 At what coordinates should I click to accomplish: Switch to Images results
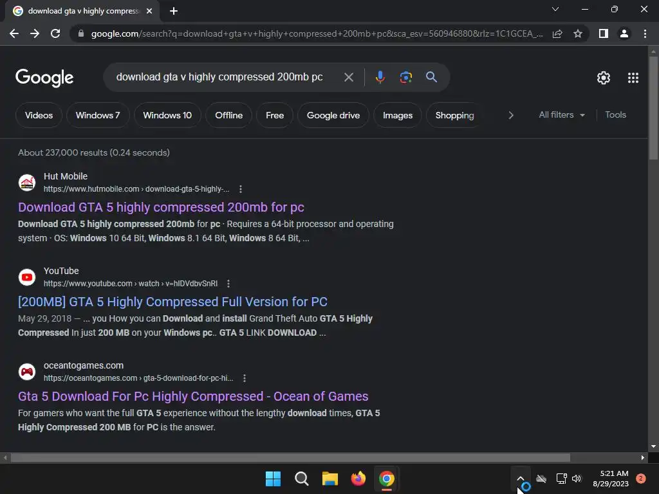(x=398, y=115)
